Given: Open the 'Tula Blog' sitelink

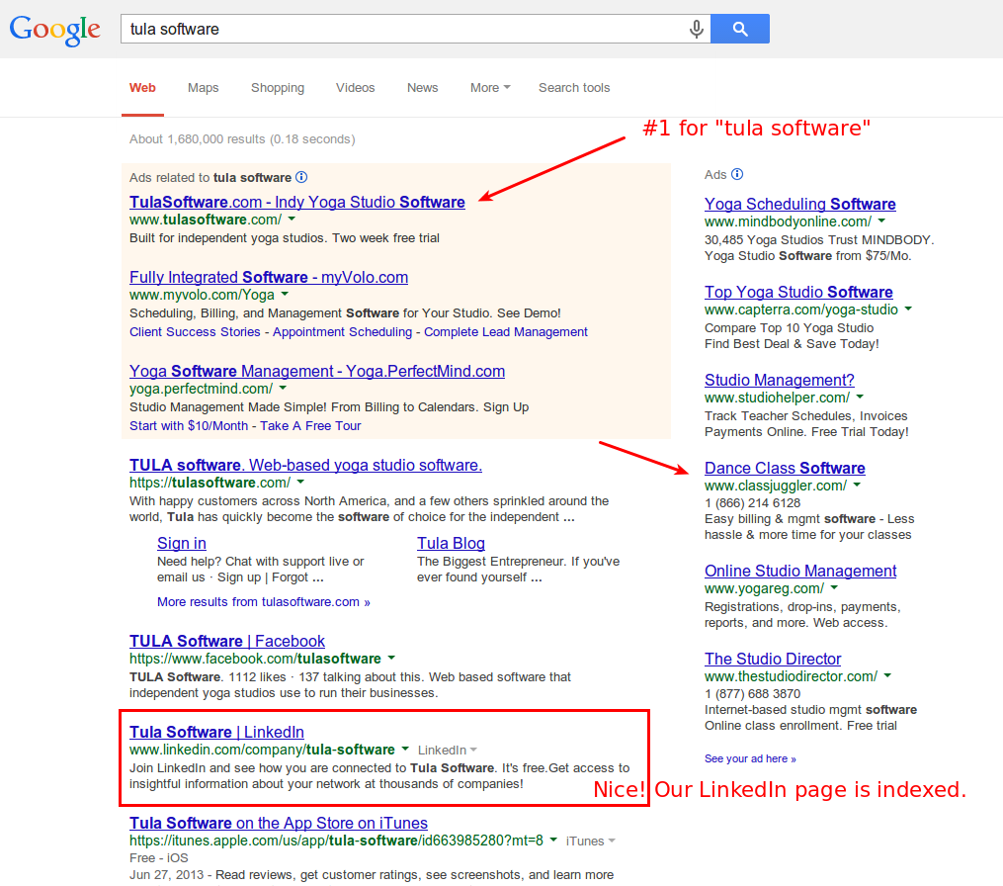Looking at the screenshot, I should click(451, 544).
